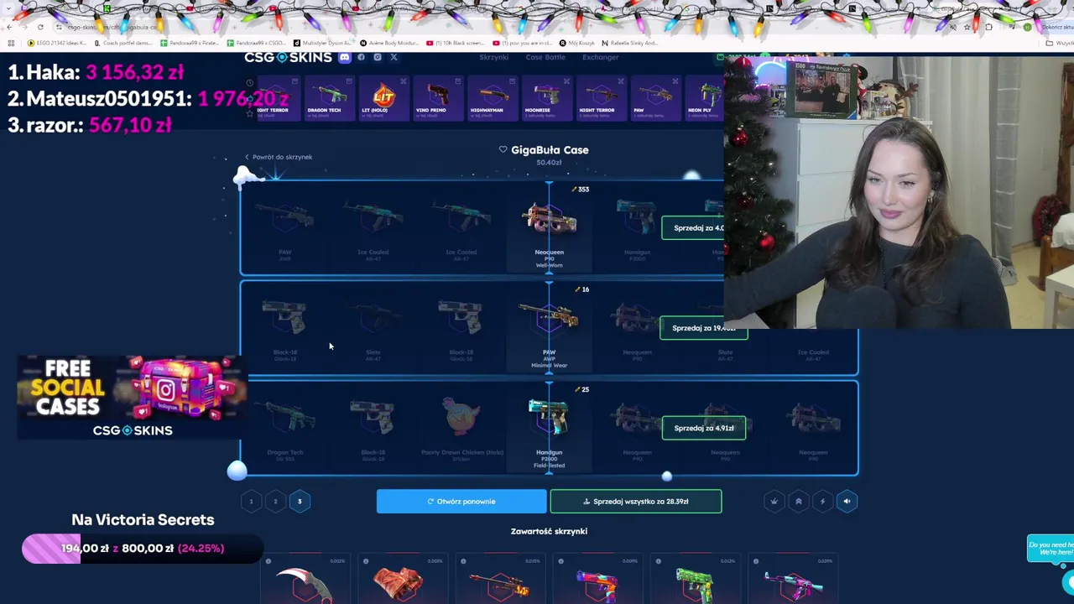
Task: Open the Instagram icon in site header
Action: point(378,57)
